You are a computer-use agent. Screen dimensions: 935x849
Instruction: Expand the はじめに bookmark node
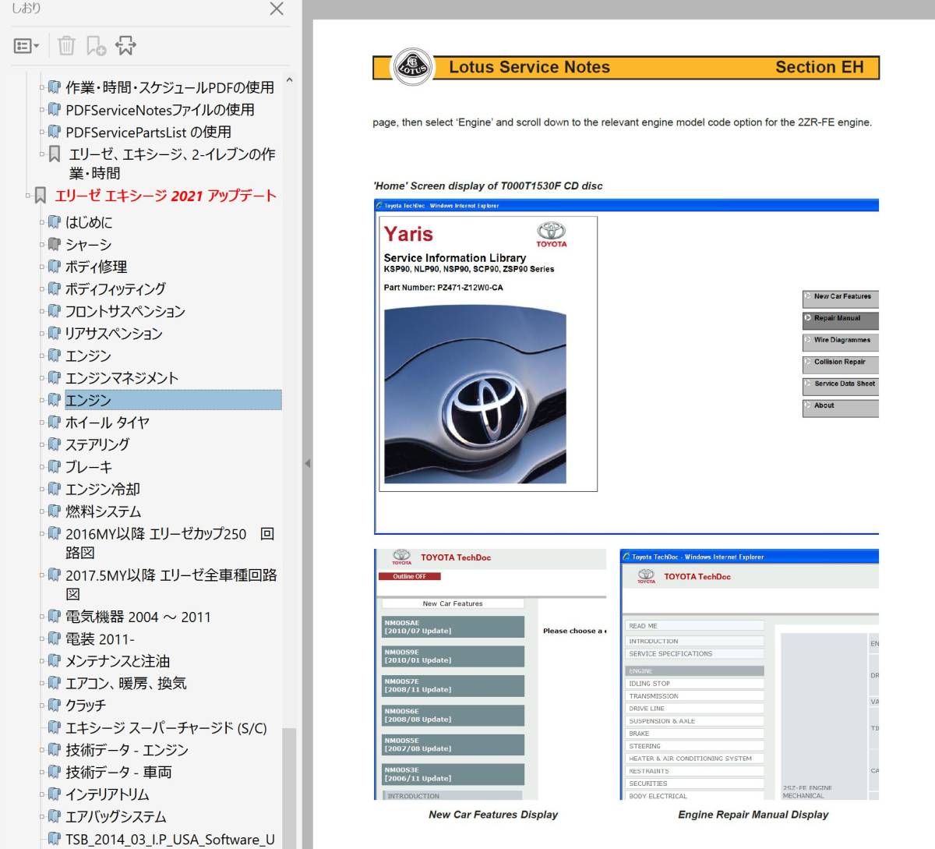pos(42,222)
